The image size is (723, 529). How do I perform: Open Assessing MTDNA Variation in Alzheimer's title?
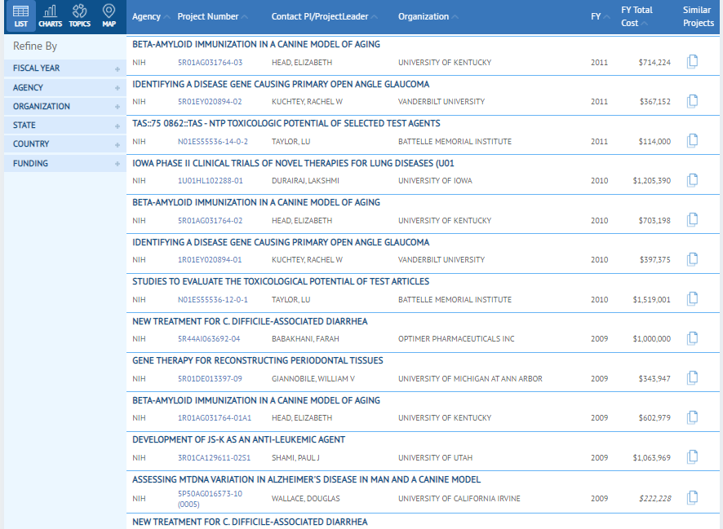tap(307, 480)
